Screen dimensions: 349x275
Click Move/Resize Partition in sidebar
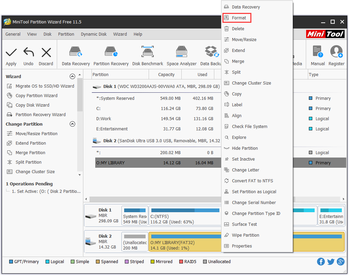(32, 134)
